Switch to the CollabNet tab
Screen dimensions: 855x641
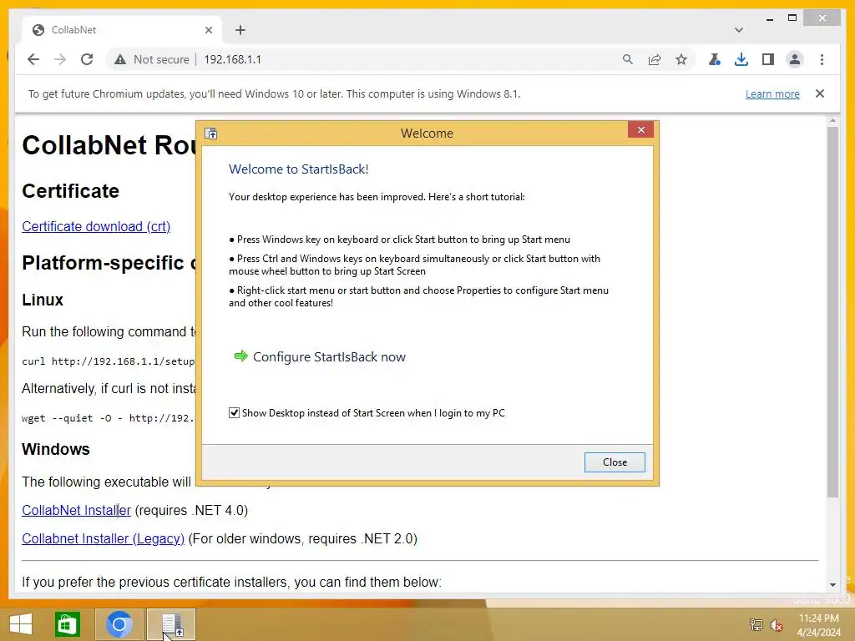(x=121, y=30)
